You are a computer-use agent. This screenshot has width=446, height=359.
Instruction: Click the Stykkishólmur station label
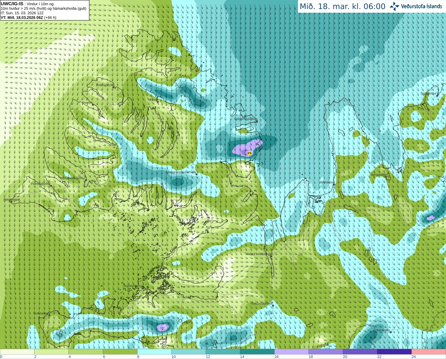pyautogui.click(x=133, y=286)
